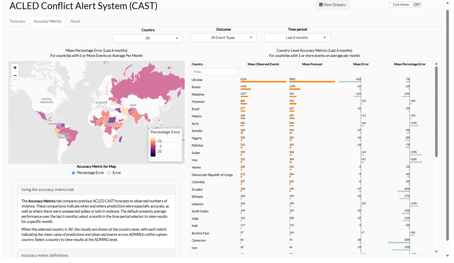
Task: Zoom out on the map
Action: click(15, 76)
